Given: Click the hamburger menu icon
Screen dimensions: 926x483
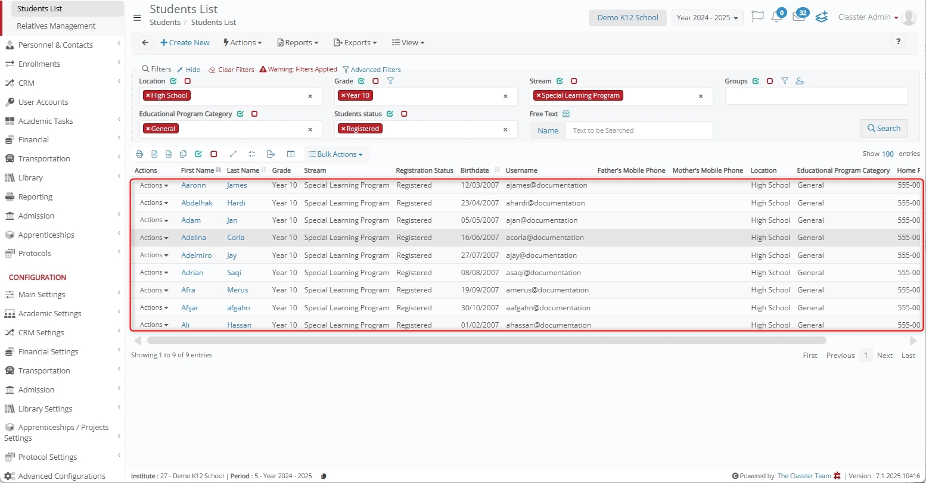Looking at the screenshot, I should [137, 18].
